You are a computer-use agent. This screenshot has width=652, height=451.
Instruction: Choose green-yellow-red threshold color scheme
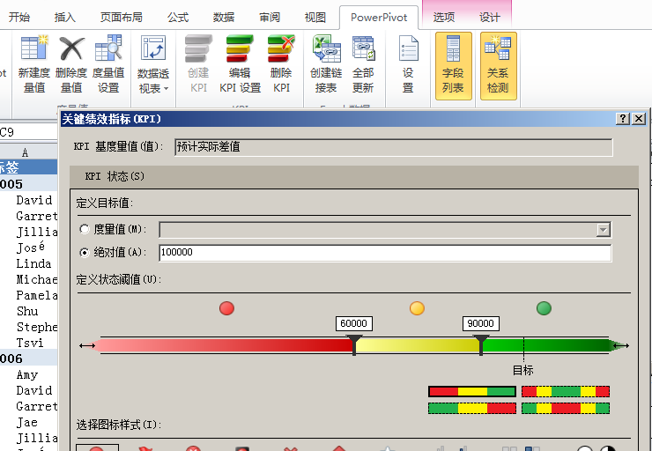pos(472,408)
